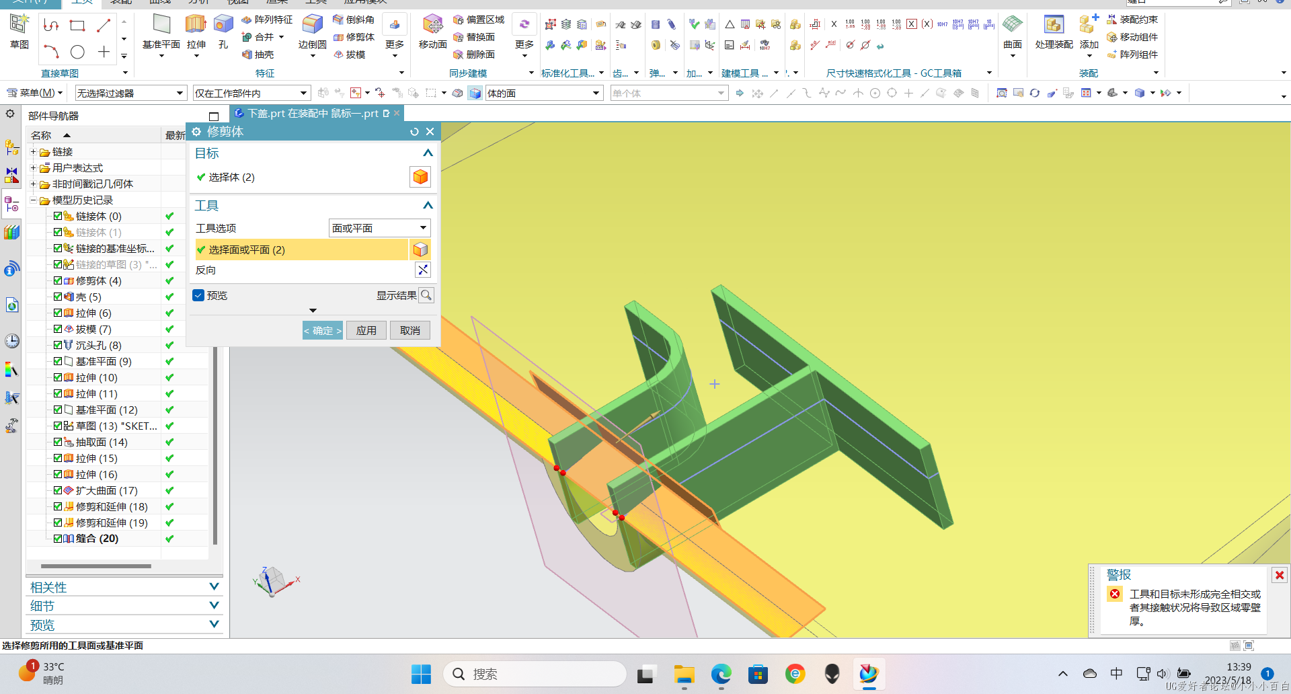Collapse the 模型历史记录 tree folder
This screenshot has width=1291, height=694.
tap(33, 200)
